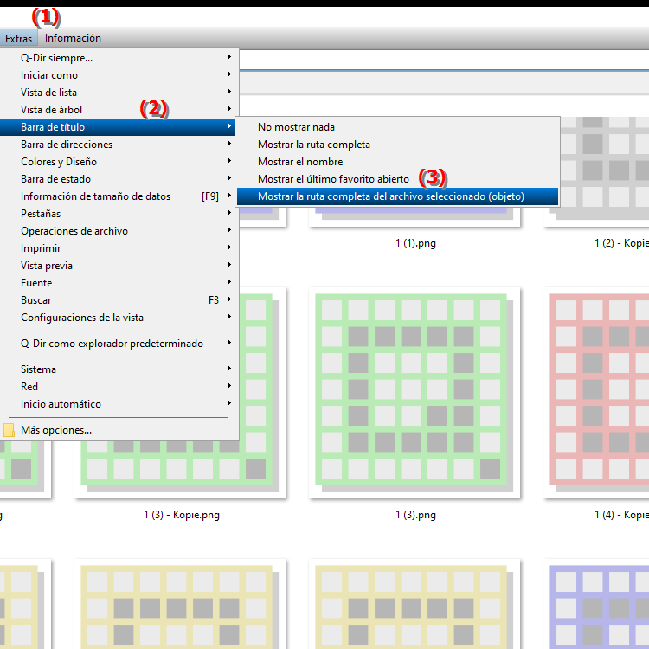The width and height of the screenshot is (649, 649).
Task: Open the Sistema submenu
Action: click(x=119, y=369)
